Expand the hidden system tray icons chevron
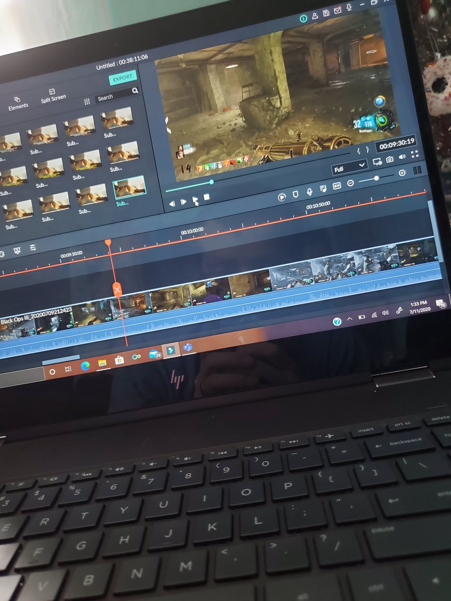Screen dimensions: 451x601 click(x=349, y=319)
